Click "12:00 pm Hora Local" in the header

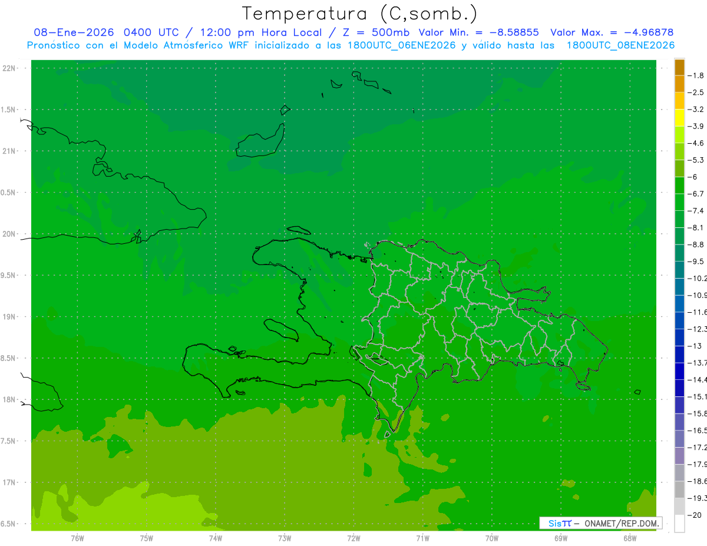coord(257,32)
